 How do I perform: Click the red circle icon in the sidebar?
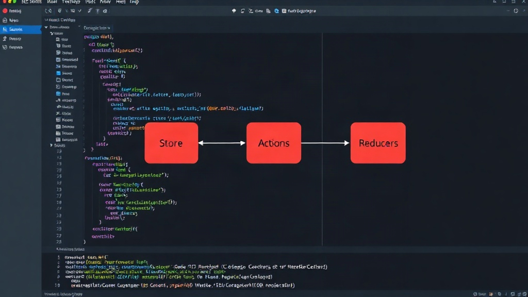tap(5, 11)
